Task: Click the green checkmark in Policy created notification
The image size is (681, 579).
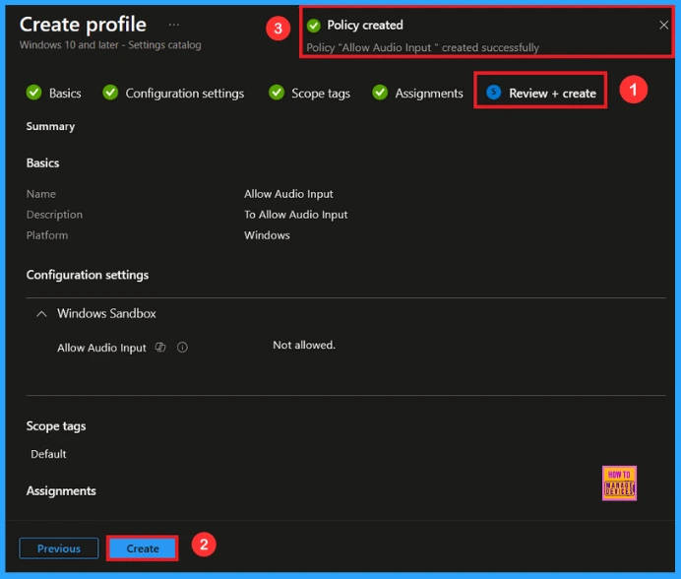Action: coord(314,26)
